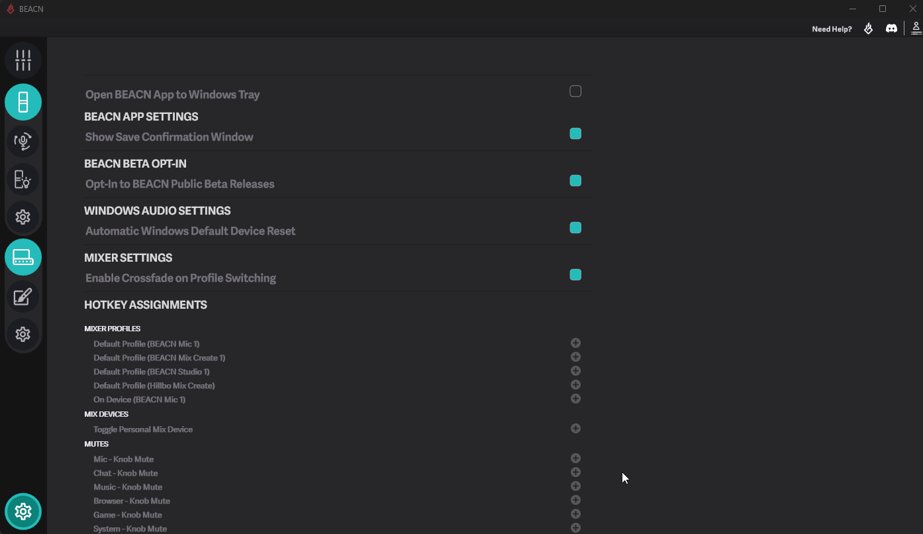Screen dimensions: 923x534
Task: Add hotkey for Chat - Knob Mute
Action: 575,472
